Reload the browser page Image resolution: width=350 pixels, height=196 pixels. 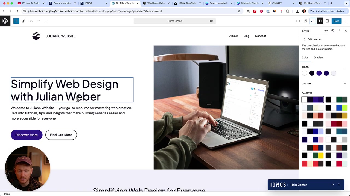click(17, 11)
